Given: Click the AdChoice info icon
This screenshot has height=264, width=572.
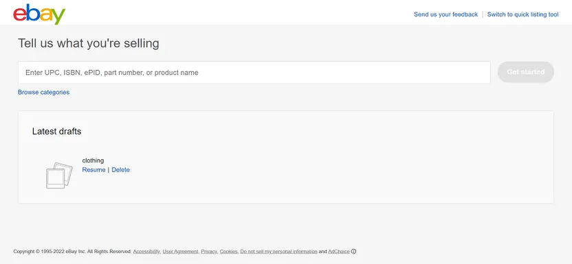Looking at the screenshot, I should (x=353, y=251).
